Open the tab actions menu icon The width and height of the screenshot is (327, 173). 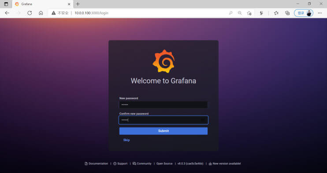[6, 4]
